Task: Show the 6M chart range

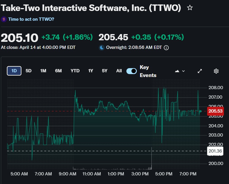Action: click(58, 71)
